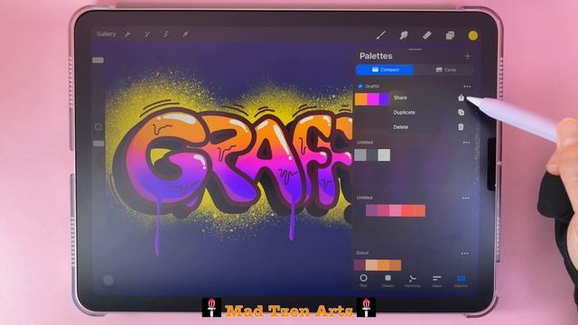578x325 pixels.
Task: Switch to the Harmony color tab
Action: pyautogui.click(x=412, y=281)
